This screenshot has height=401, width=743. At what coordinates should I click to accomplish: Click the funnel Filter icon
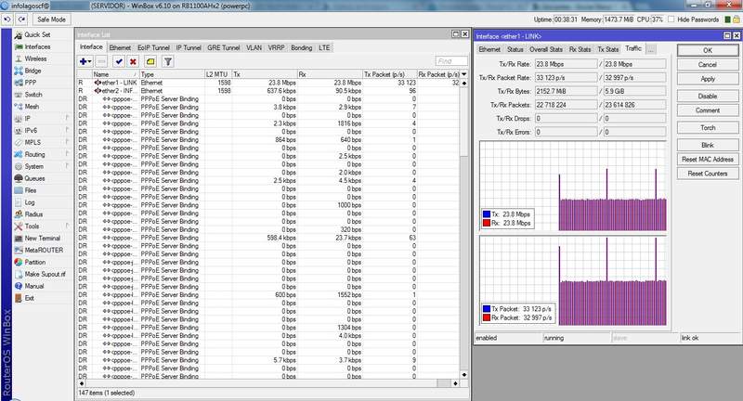click(168, 61)
